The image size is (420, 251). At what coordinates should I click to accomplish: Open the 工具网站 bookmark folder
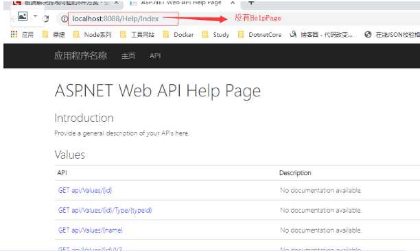[x=137, y=35]
